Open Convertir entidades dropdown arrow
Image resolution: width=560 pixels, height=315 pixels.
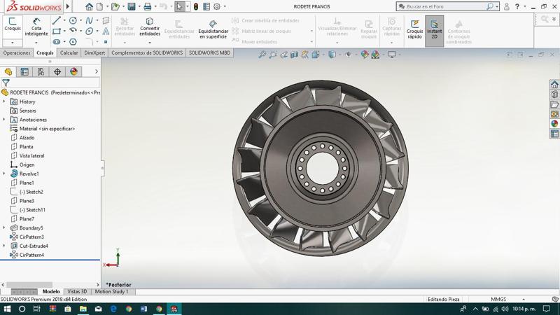click(150, 43)
